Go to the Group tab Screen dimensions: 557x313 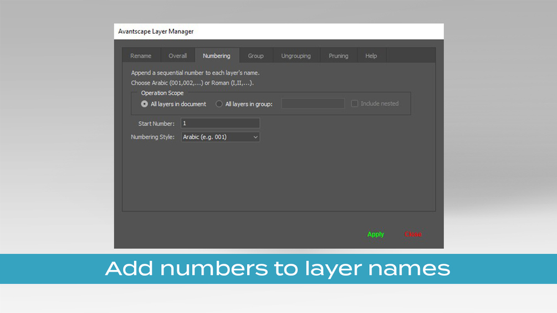(x=255, y=56)
